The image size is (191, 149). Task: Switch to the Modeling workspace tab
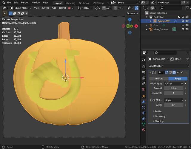pyautogui.click(x=70, y=3)
